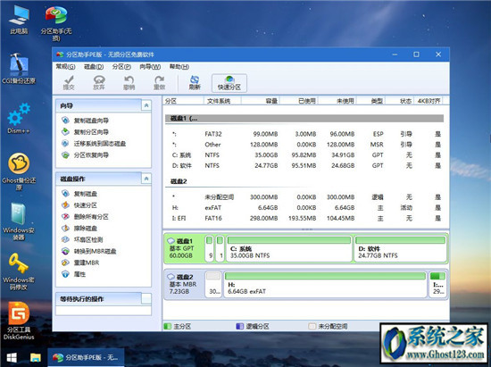Select unallocated 30... block on 磁盘2
Screen dimensions: 491x367
(x=213, y=284)
